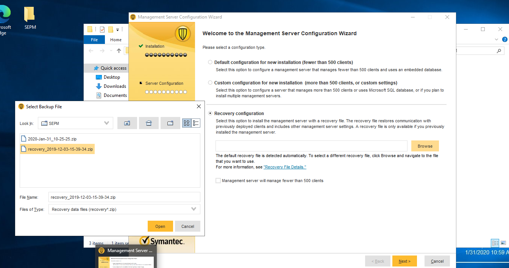Click Properties icon in Explorer quick access toolbar

(102, 30)
